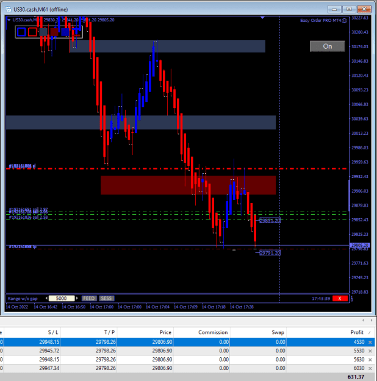This screenshot has width=377, height=381.
Task: Close the order with profit 6030
Action: (370, 368)
